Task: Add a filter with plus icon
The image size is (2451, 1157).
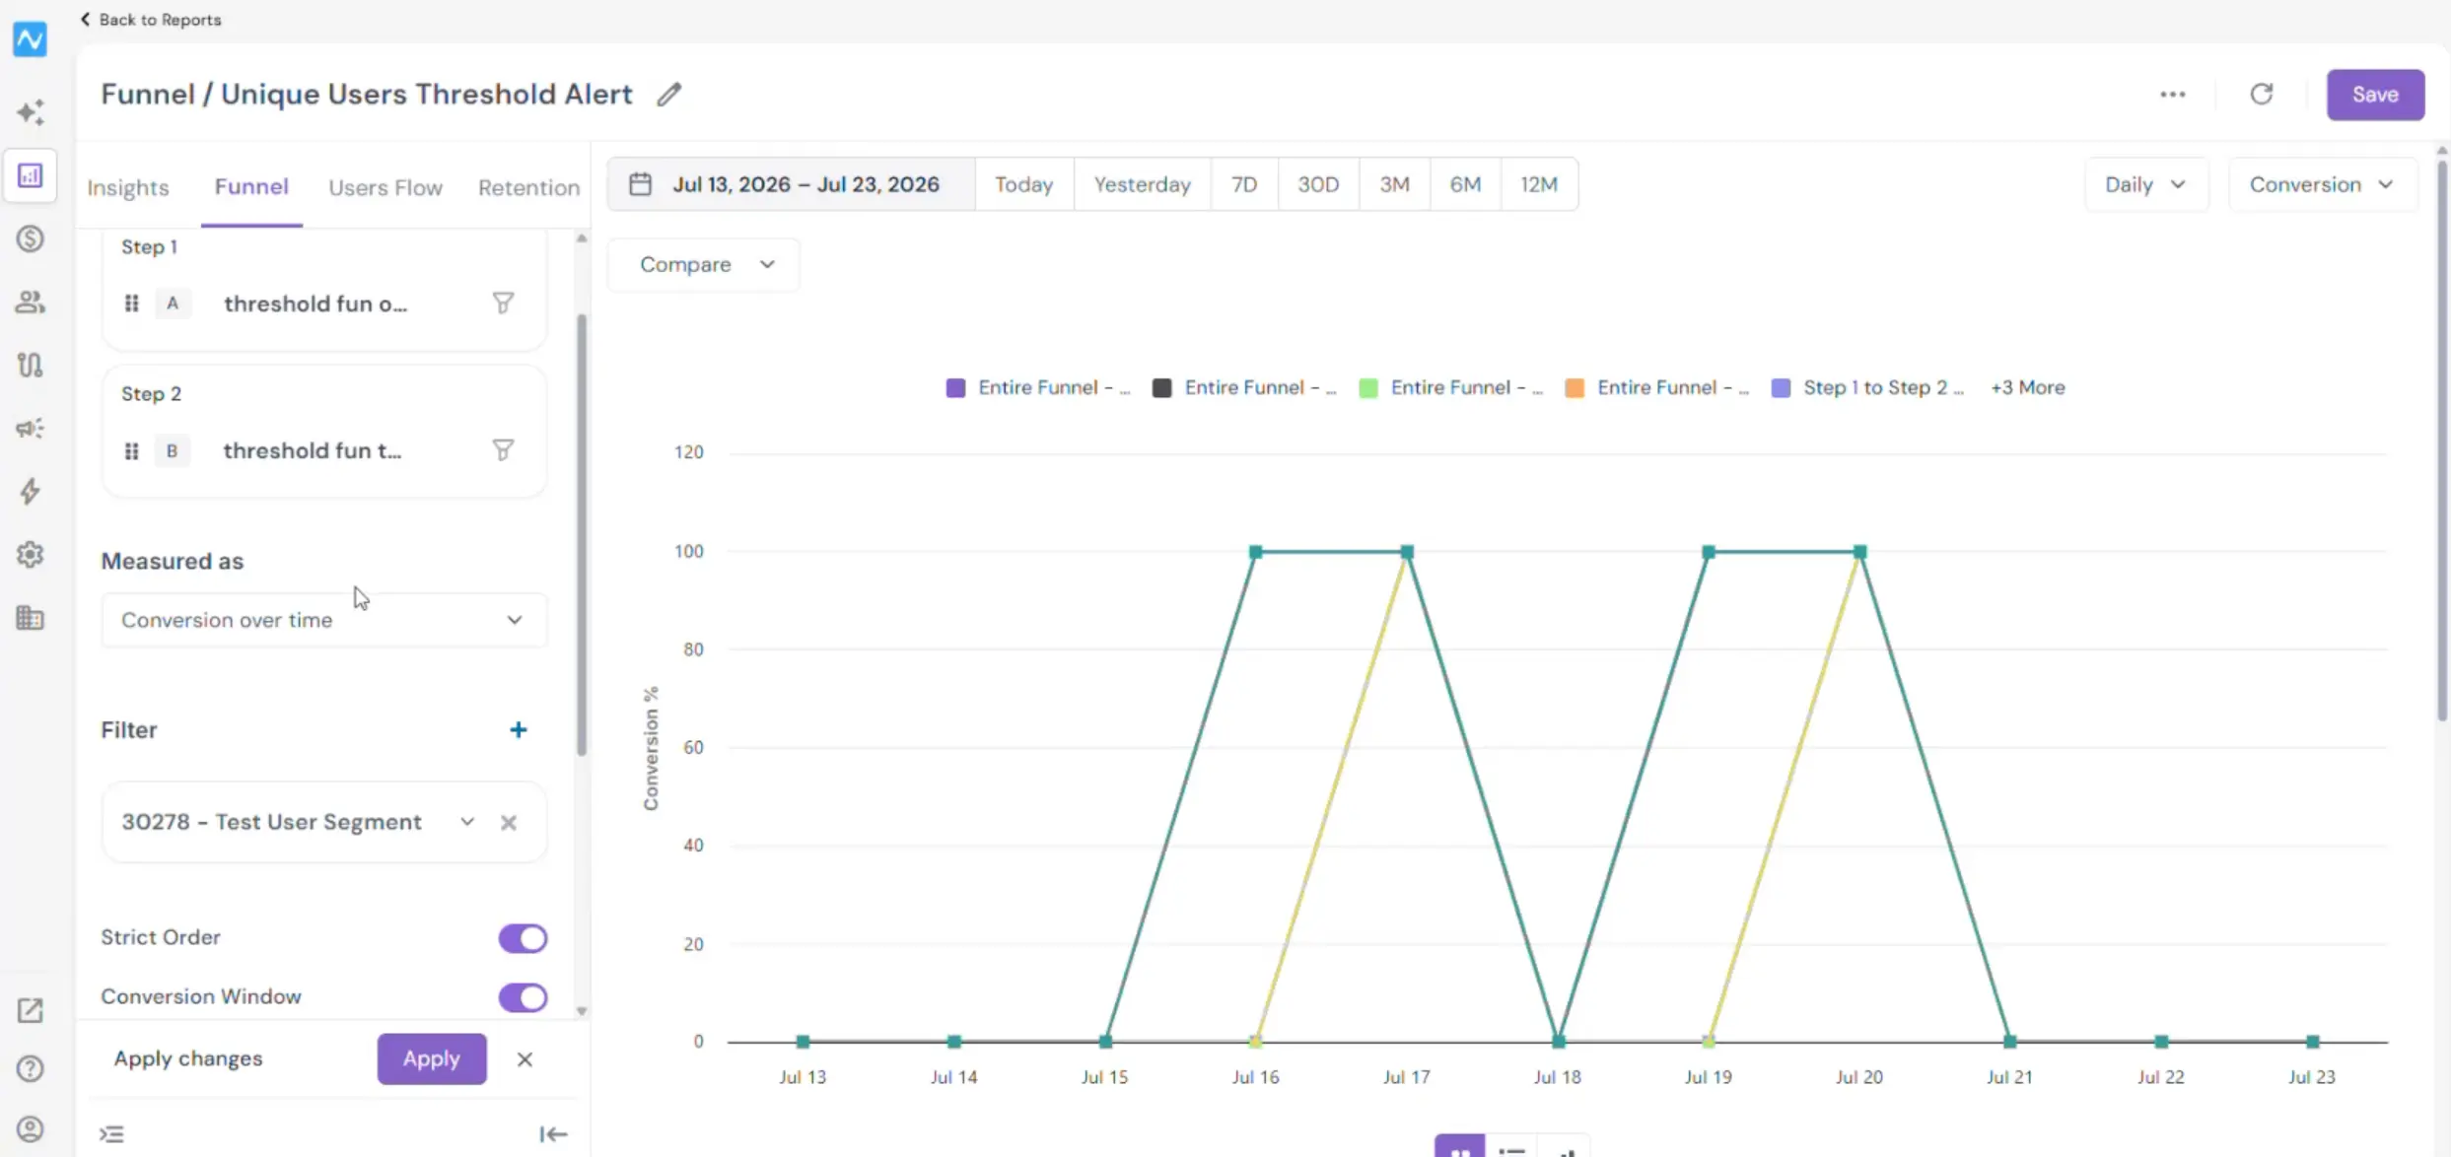Action: click(519, 729)
